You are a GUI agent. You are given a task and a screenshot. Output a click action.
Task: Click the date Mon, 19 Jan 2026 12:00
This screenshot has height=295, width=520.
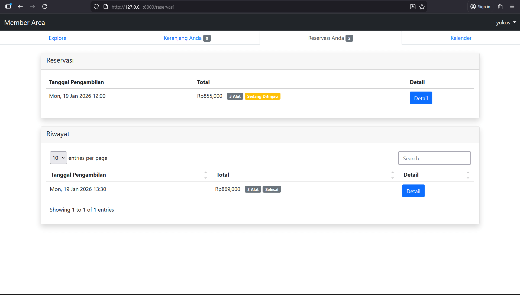tap(77, 96)
